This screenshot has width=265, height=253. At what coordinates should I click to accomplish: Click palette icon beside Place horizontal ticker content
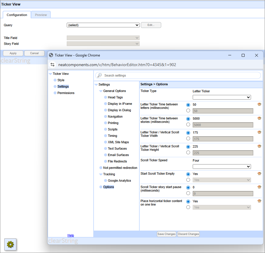pos(259,201)
